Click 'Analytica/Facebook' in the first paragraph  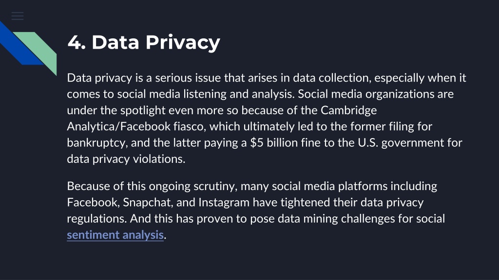pyautogui.click(x=119, y=126)
